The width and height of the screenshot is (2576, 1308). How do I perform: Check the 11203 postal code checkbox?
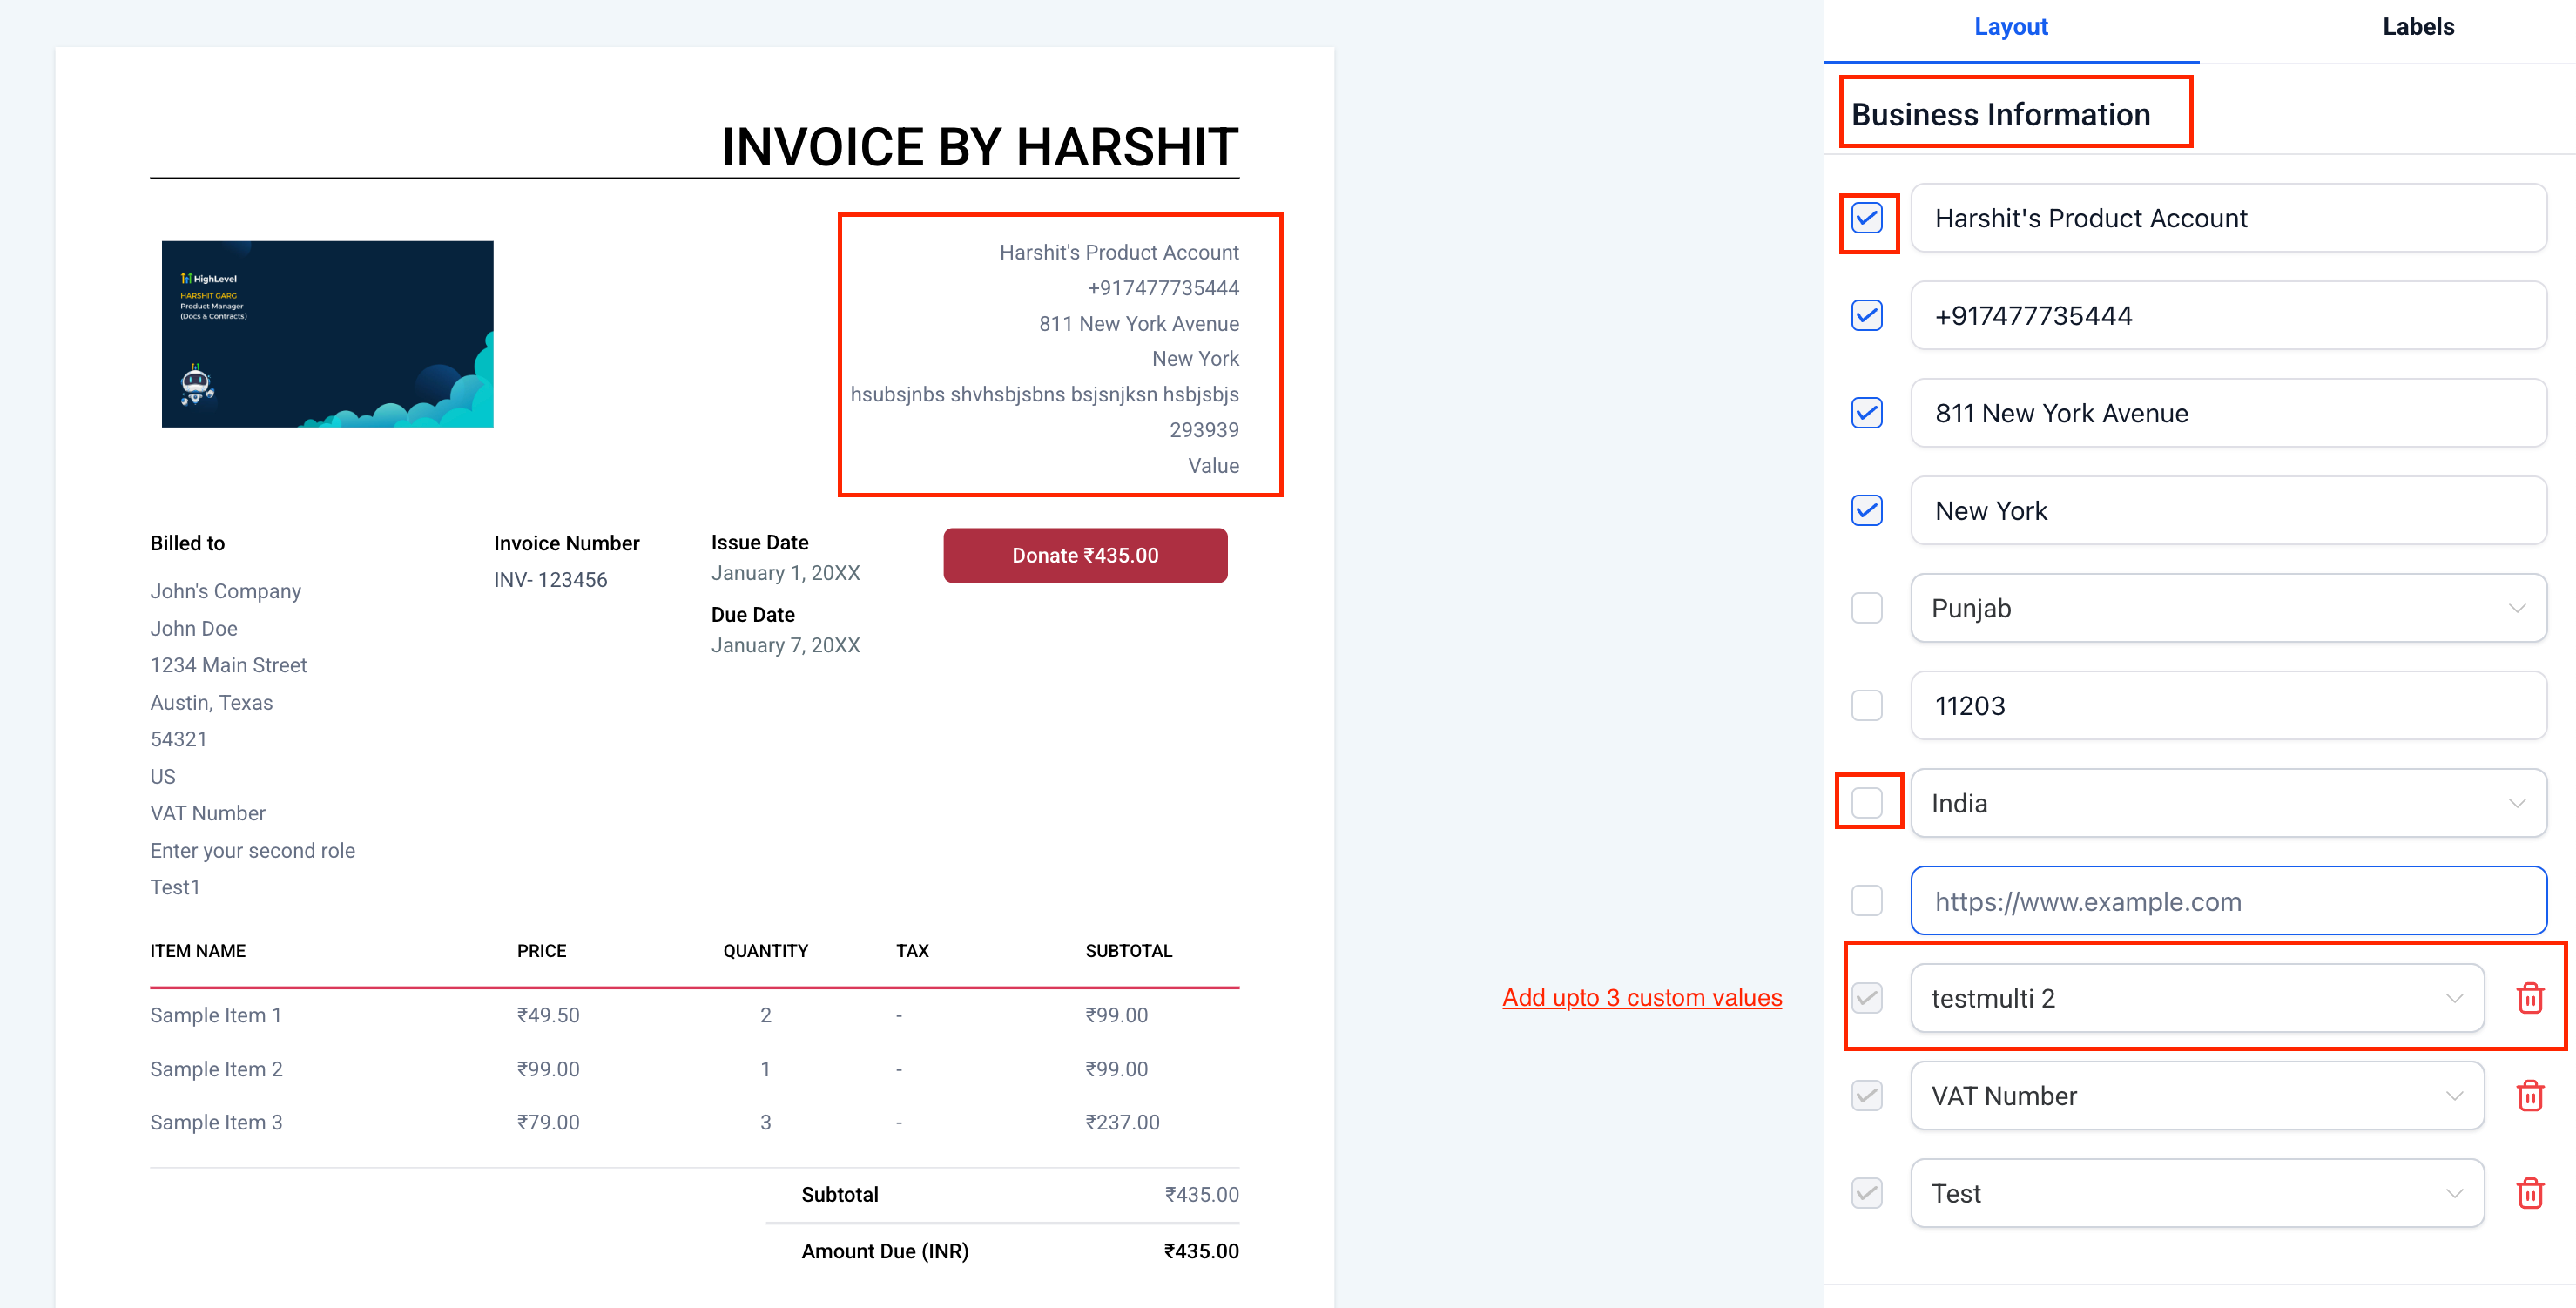(1866, 706)
